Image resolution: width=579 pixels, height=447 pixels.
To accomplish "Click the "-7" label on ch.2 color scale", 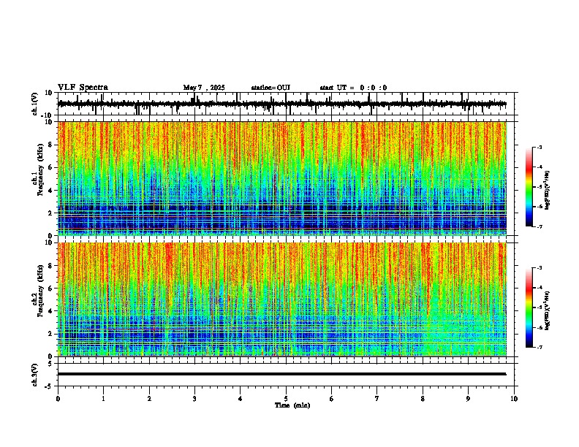I will [540, 348].
